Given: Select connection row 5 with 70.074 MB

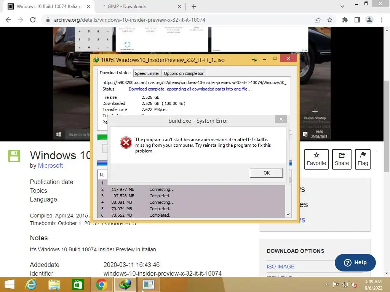Looking at the screenshot, I should coord(191,209).
